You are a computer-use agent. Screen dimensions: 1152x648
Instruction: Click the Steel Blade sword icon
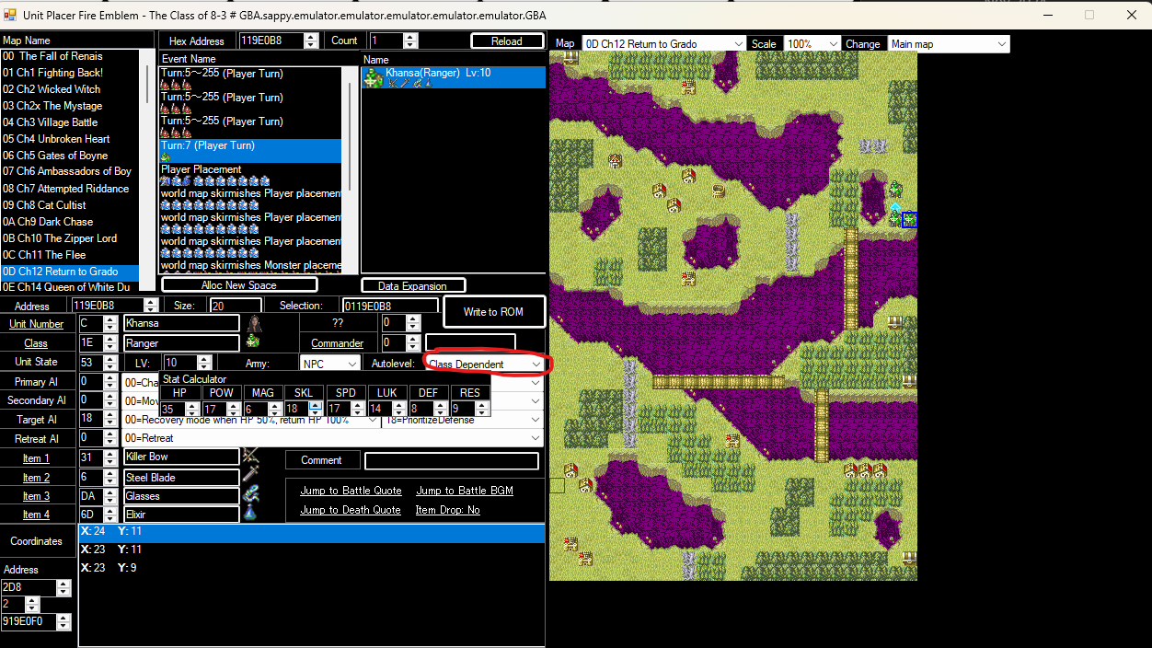click(x=250, y=476)
